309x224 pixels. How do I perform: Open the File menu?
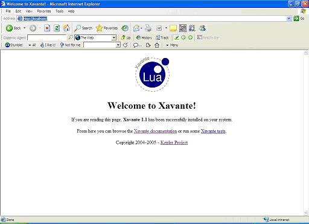[x=8, y=11]
